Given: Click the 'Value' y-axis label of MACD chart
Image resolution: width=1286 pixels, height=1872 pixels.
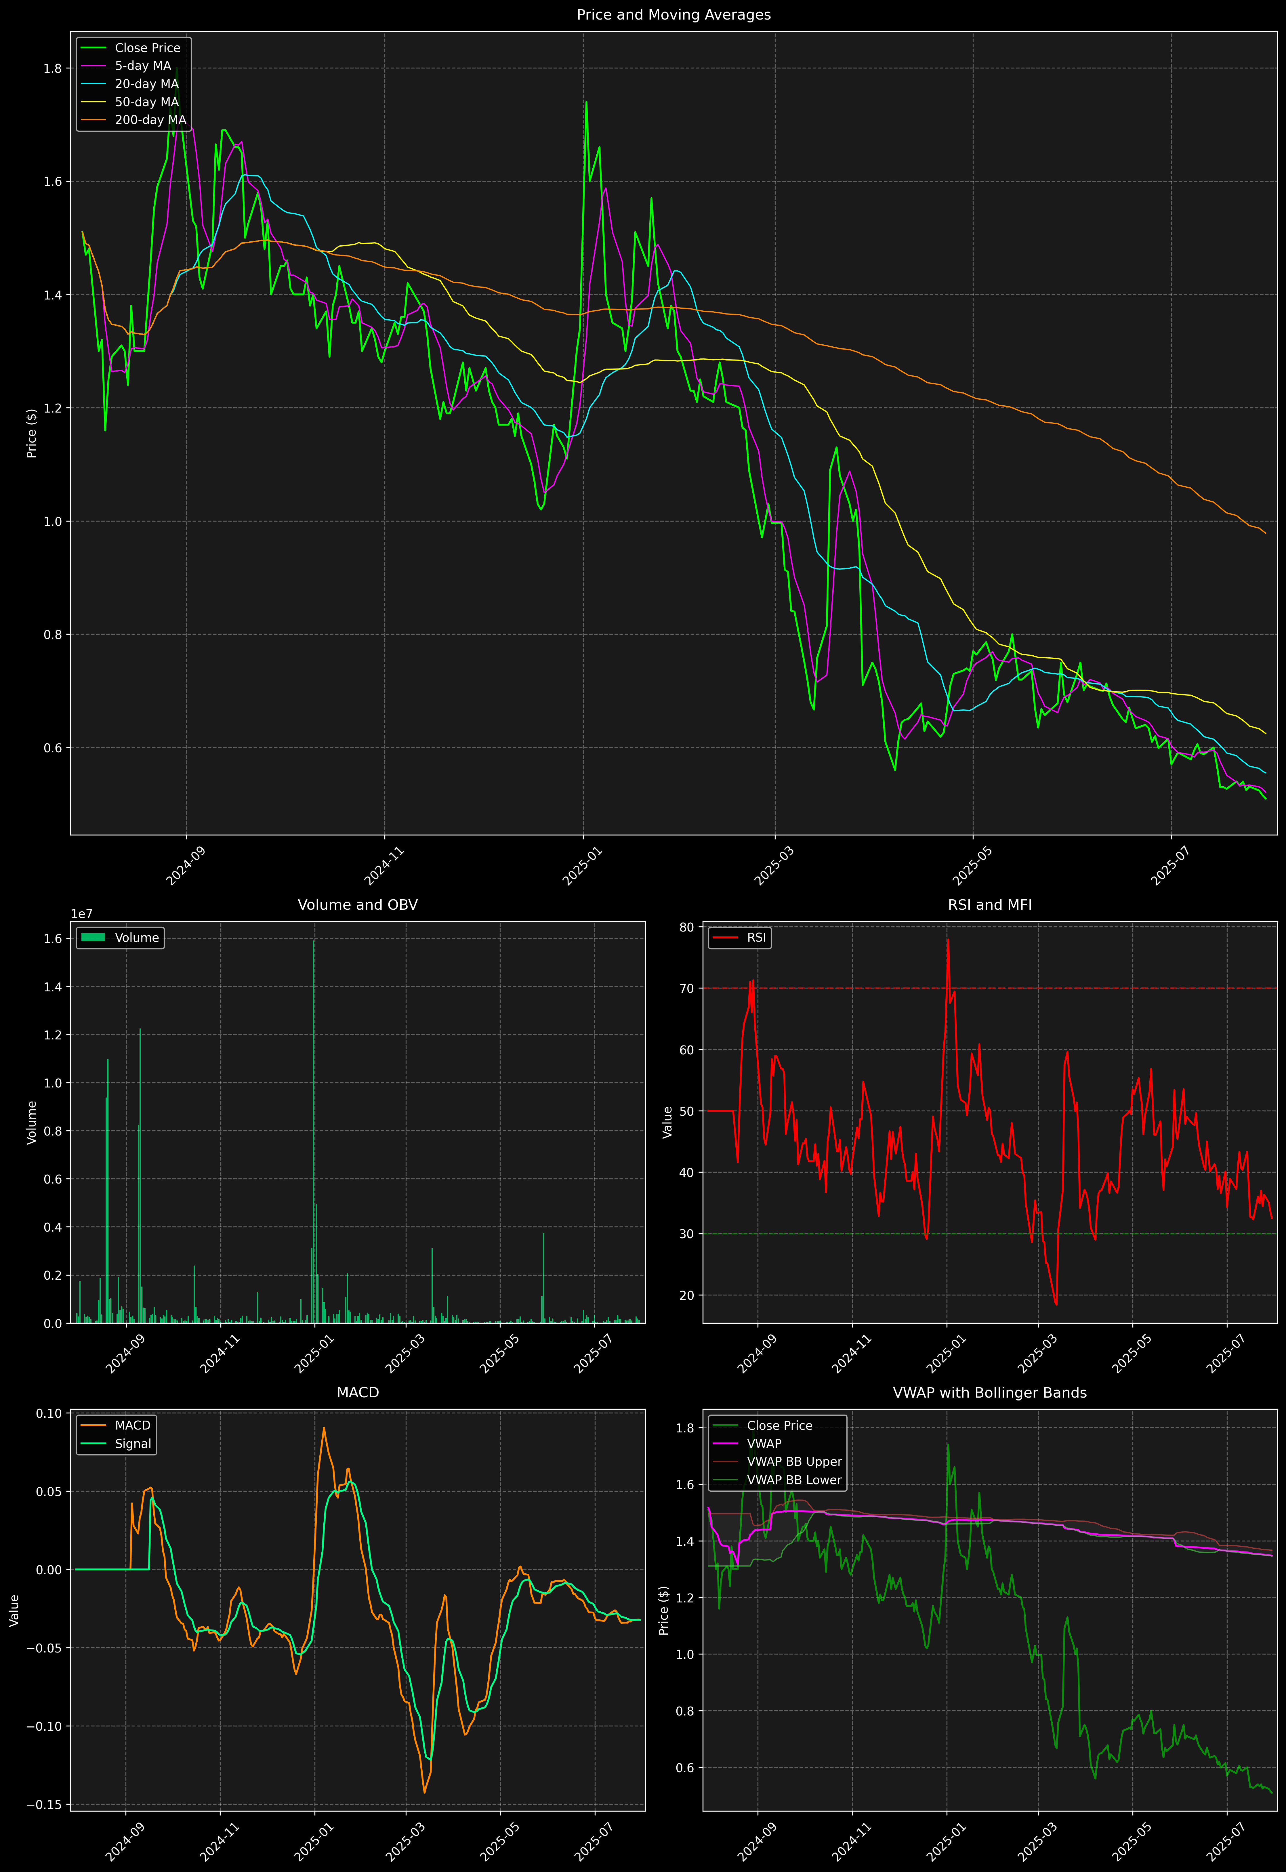Looking at the screenshot, I should tap(14, 1610).
